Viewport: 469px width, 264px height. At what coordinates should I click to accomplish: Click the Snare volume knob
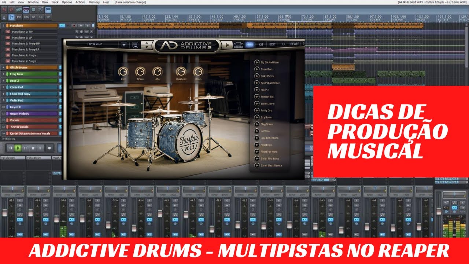tap(140, 71)
